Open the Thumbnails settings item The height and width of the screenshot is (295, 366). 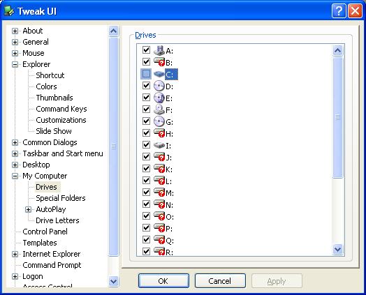54,98
